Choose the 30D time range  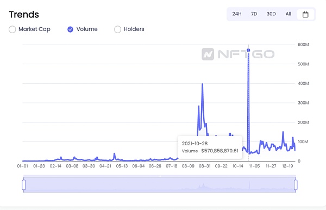pyautogui.click(x=271, y=14)
